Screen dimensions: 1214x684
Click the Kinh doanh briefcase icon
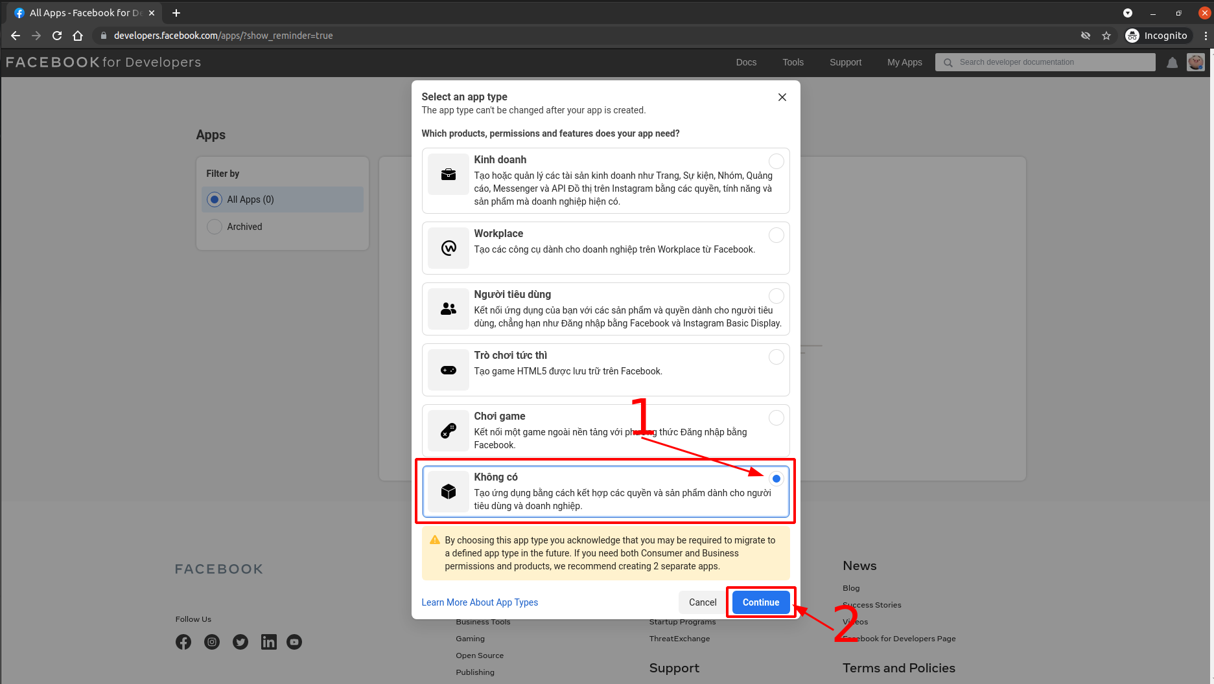pyautogui.click(x=448, y=174)
